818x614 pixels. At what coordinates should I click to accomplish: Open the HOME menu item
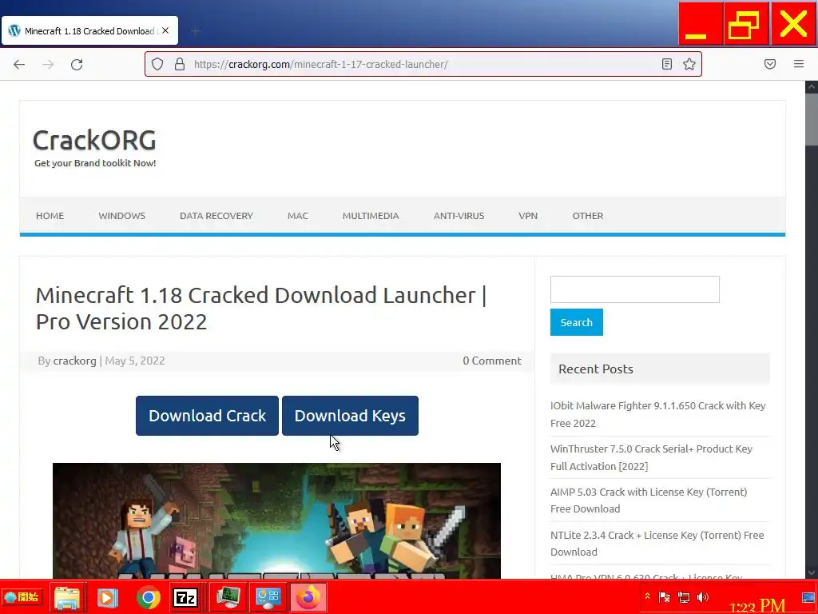point(50,216)
